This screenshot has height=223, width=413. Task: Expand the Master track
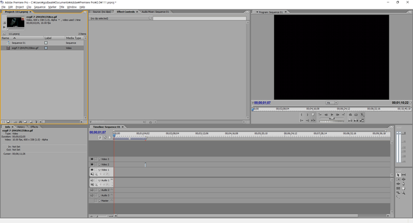tap(99, 201)
